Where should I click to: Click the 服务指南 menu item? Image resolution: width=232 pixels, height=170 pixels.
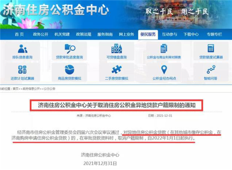(x=105, y=34)
